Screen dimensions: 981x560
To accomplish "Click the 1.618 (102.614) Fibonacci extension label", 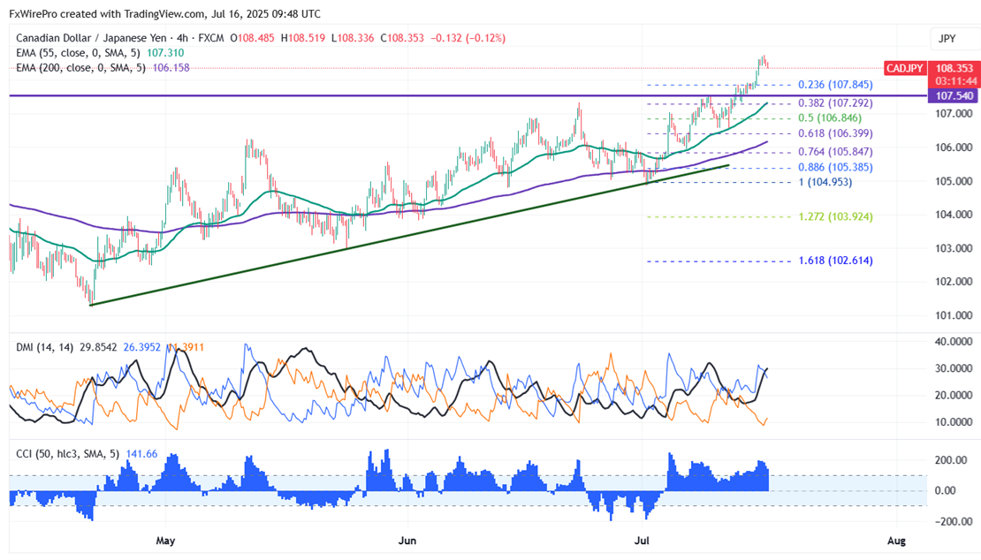I will tap(835, 261).
